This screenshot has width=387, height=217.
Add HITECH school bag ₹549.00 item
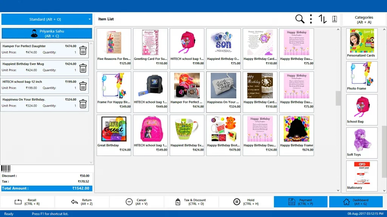pyautogui.click(x=150, y=135)
